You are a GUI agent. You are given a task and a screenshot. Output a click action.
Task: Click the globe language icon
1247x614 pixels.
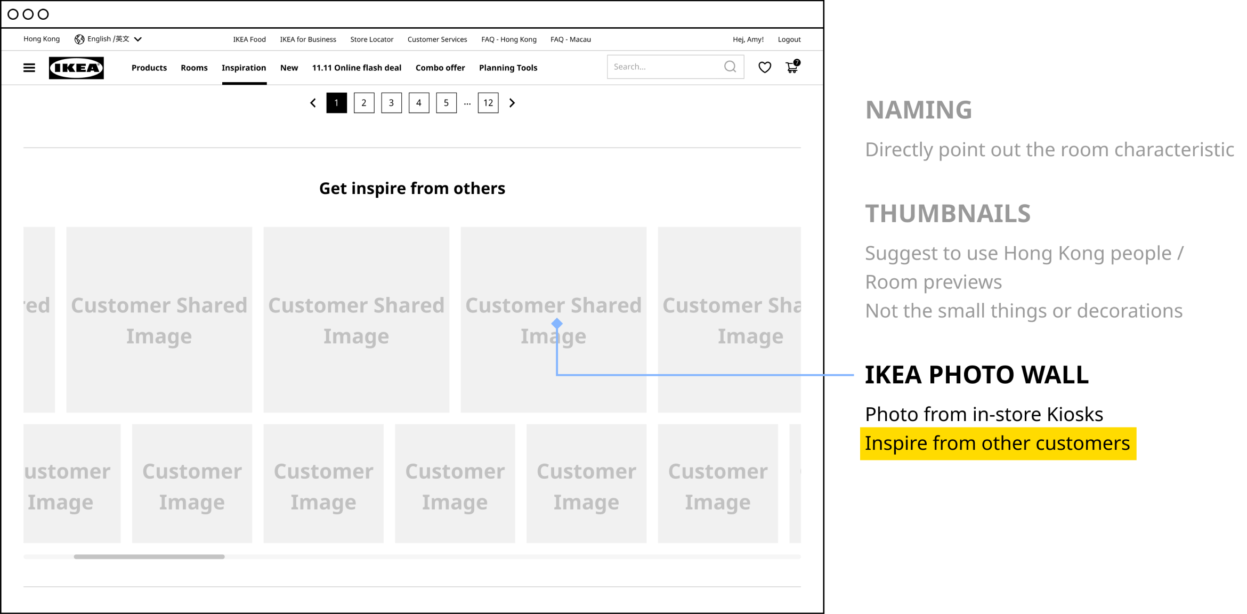pyautogui.click(x=79, y=39)
